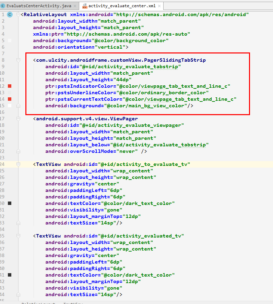This screenshot has width=273, height=304.
Task: Click android:orientation="vertical" text
Action: [x=79, y=47]
